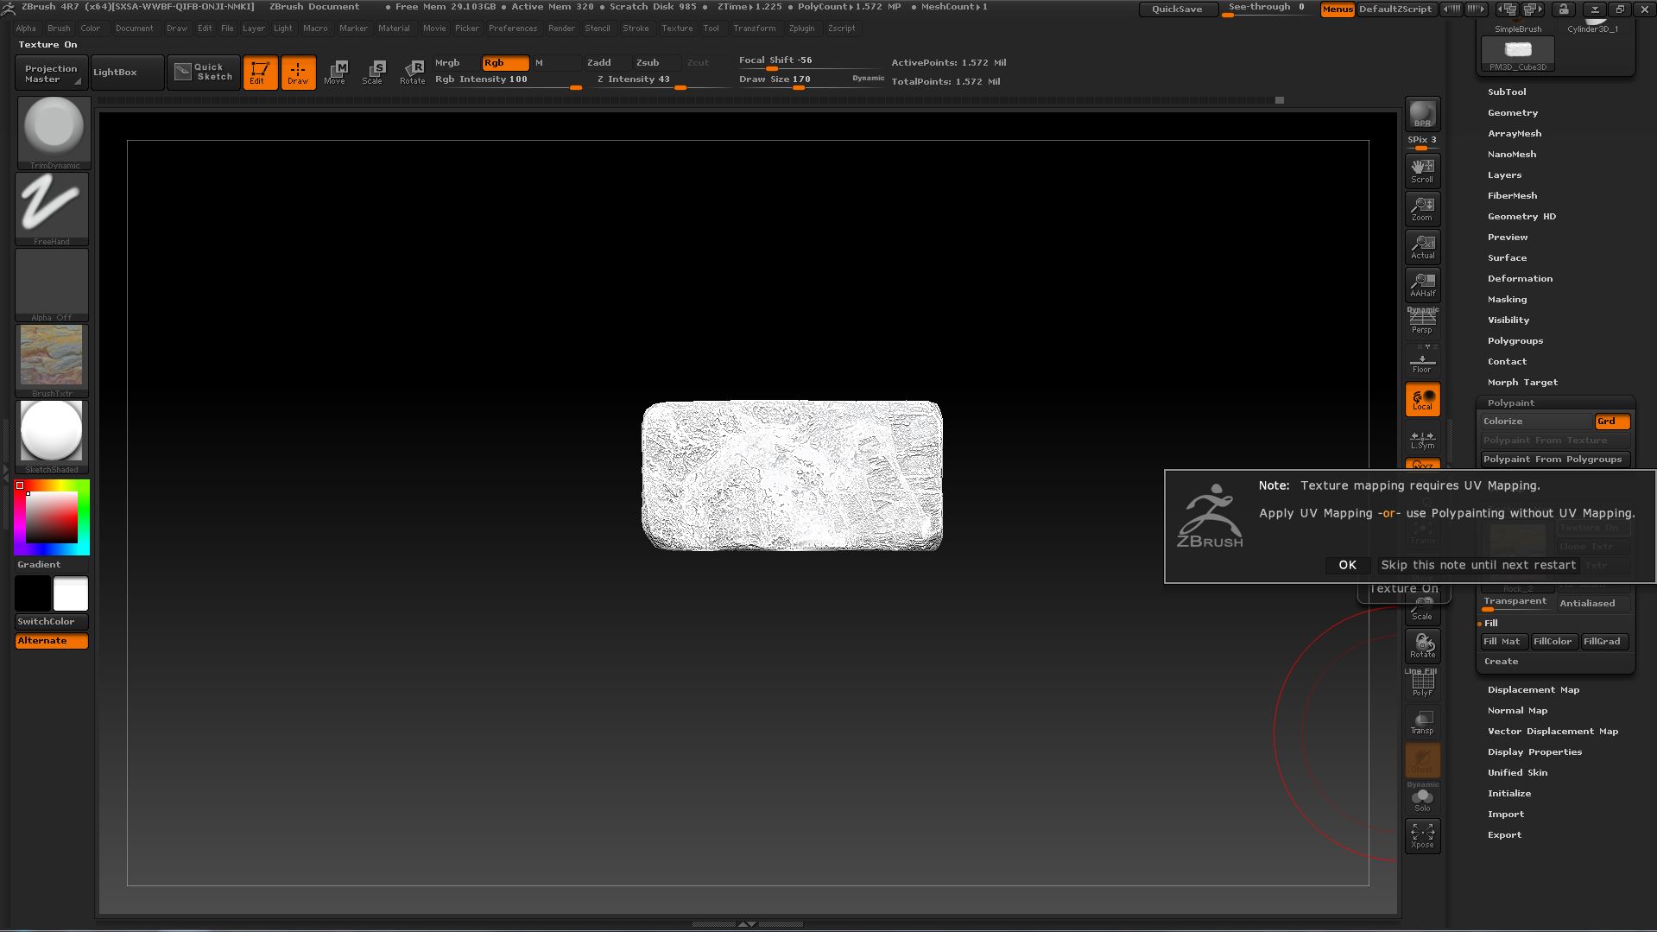
Task: Expand the Display Properties section
Action: [1534, 751]
